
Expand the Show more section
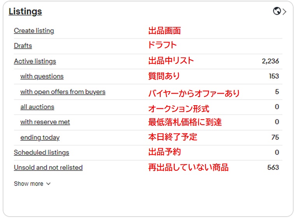(x=32, y=184)
